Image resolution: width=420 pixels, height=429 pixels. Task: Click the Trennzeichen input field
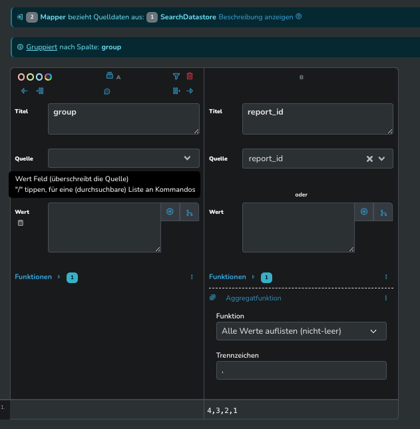pyautogui.click(x=302, y=370)
